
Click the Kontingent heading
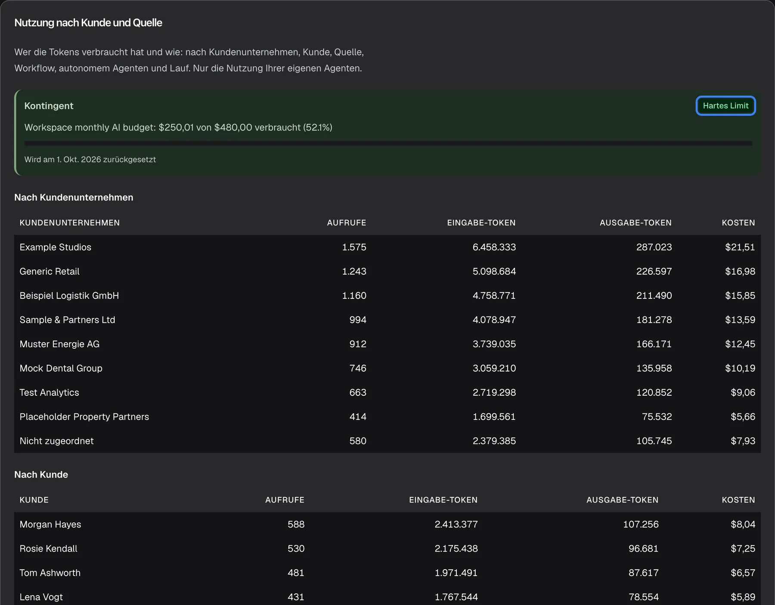tap(49, 106)
